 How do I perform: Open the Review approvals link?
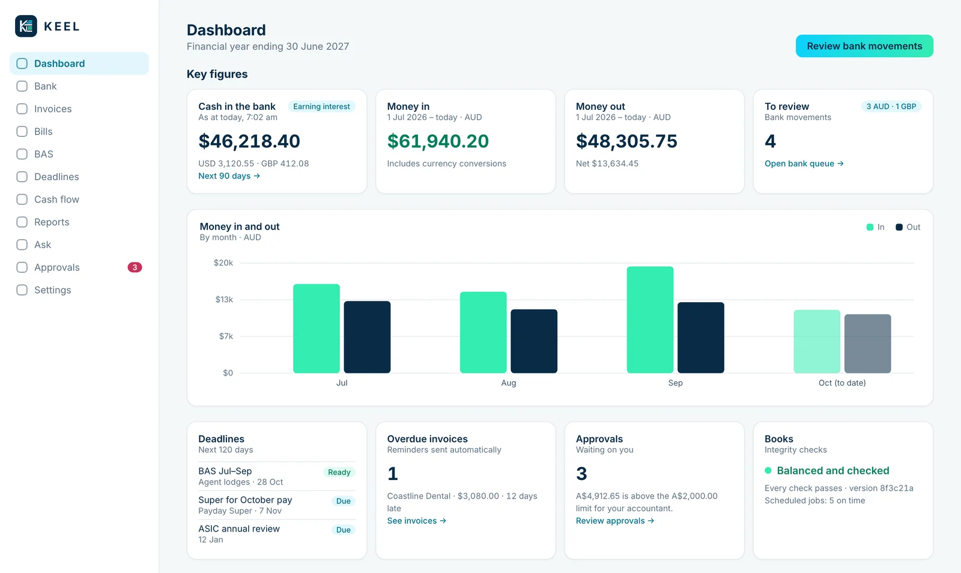pyautogui.click(x=615, y=521)
